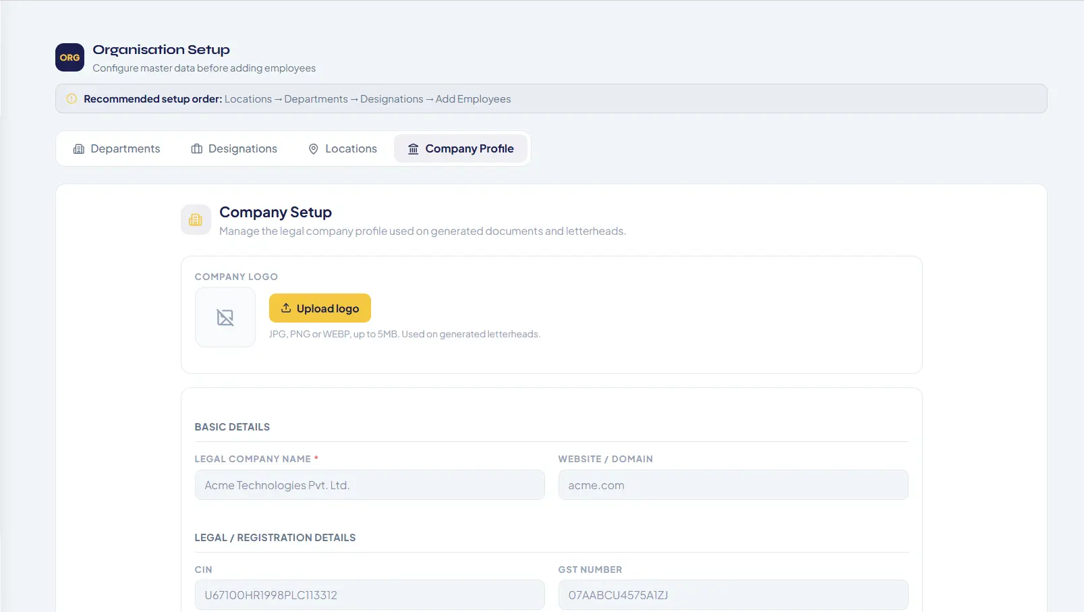Go to the Locations tab
The height and width of the screenshot is (612, 1084).
coord(343,148)
